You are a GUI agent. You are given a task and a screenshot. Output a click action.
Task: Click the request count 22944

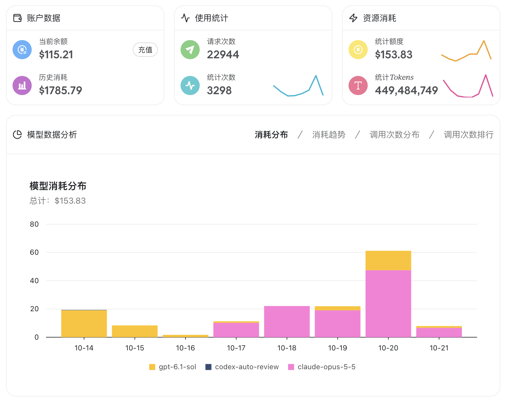[223, 54]
